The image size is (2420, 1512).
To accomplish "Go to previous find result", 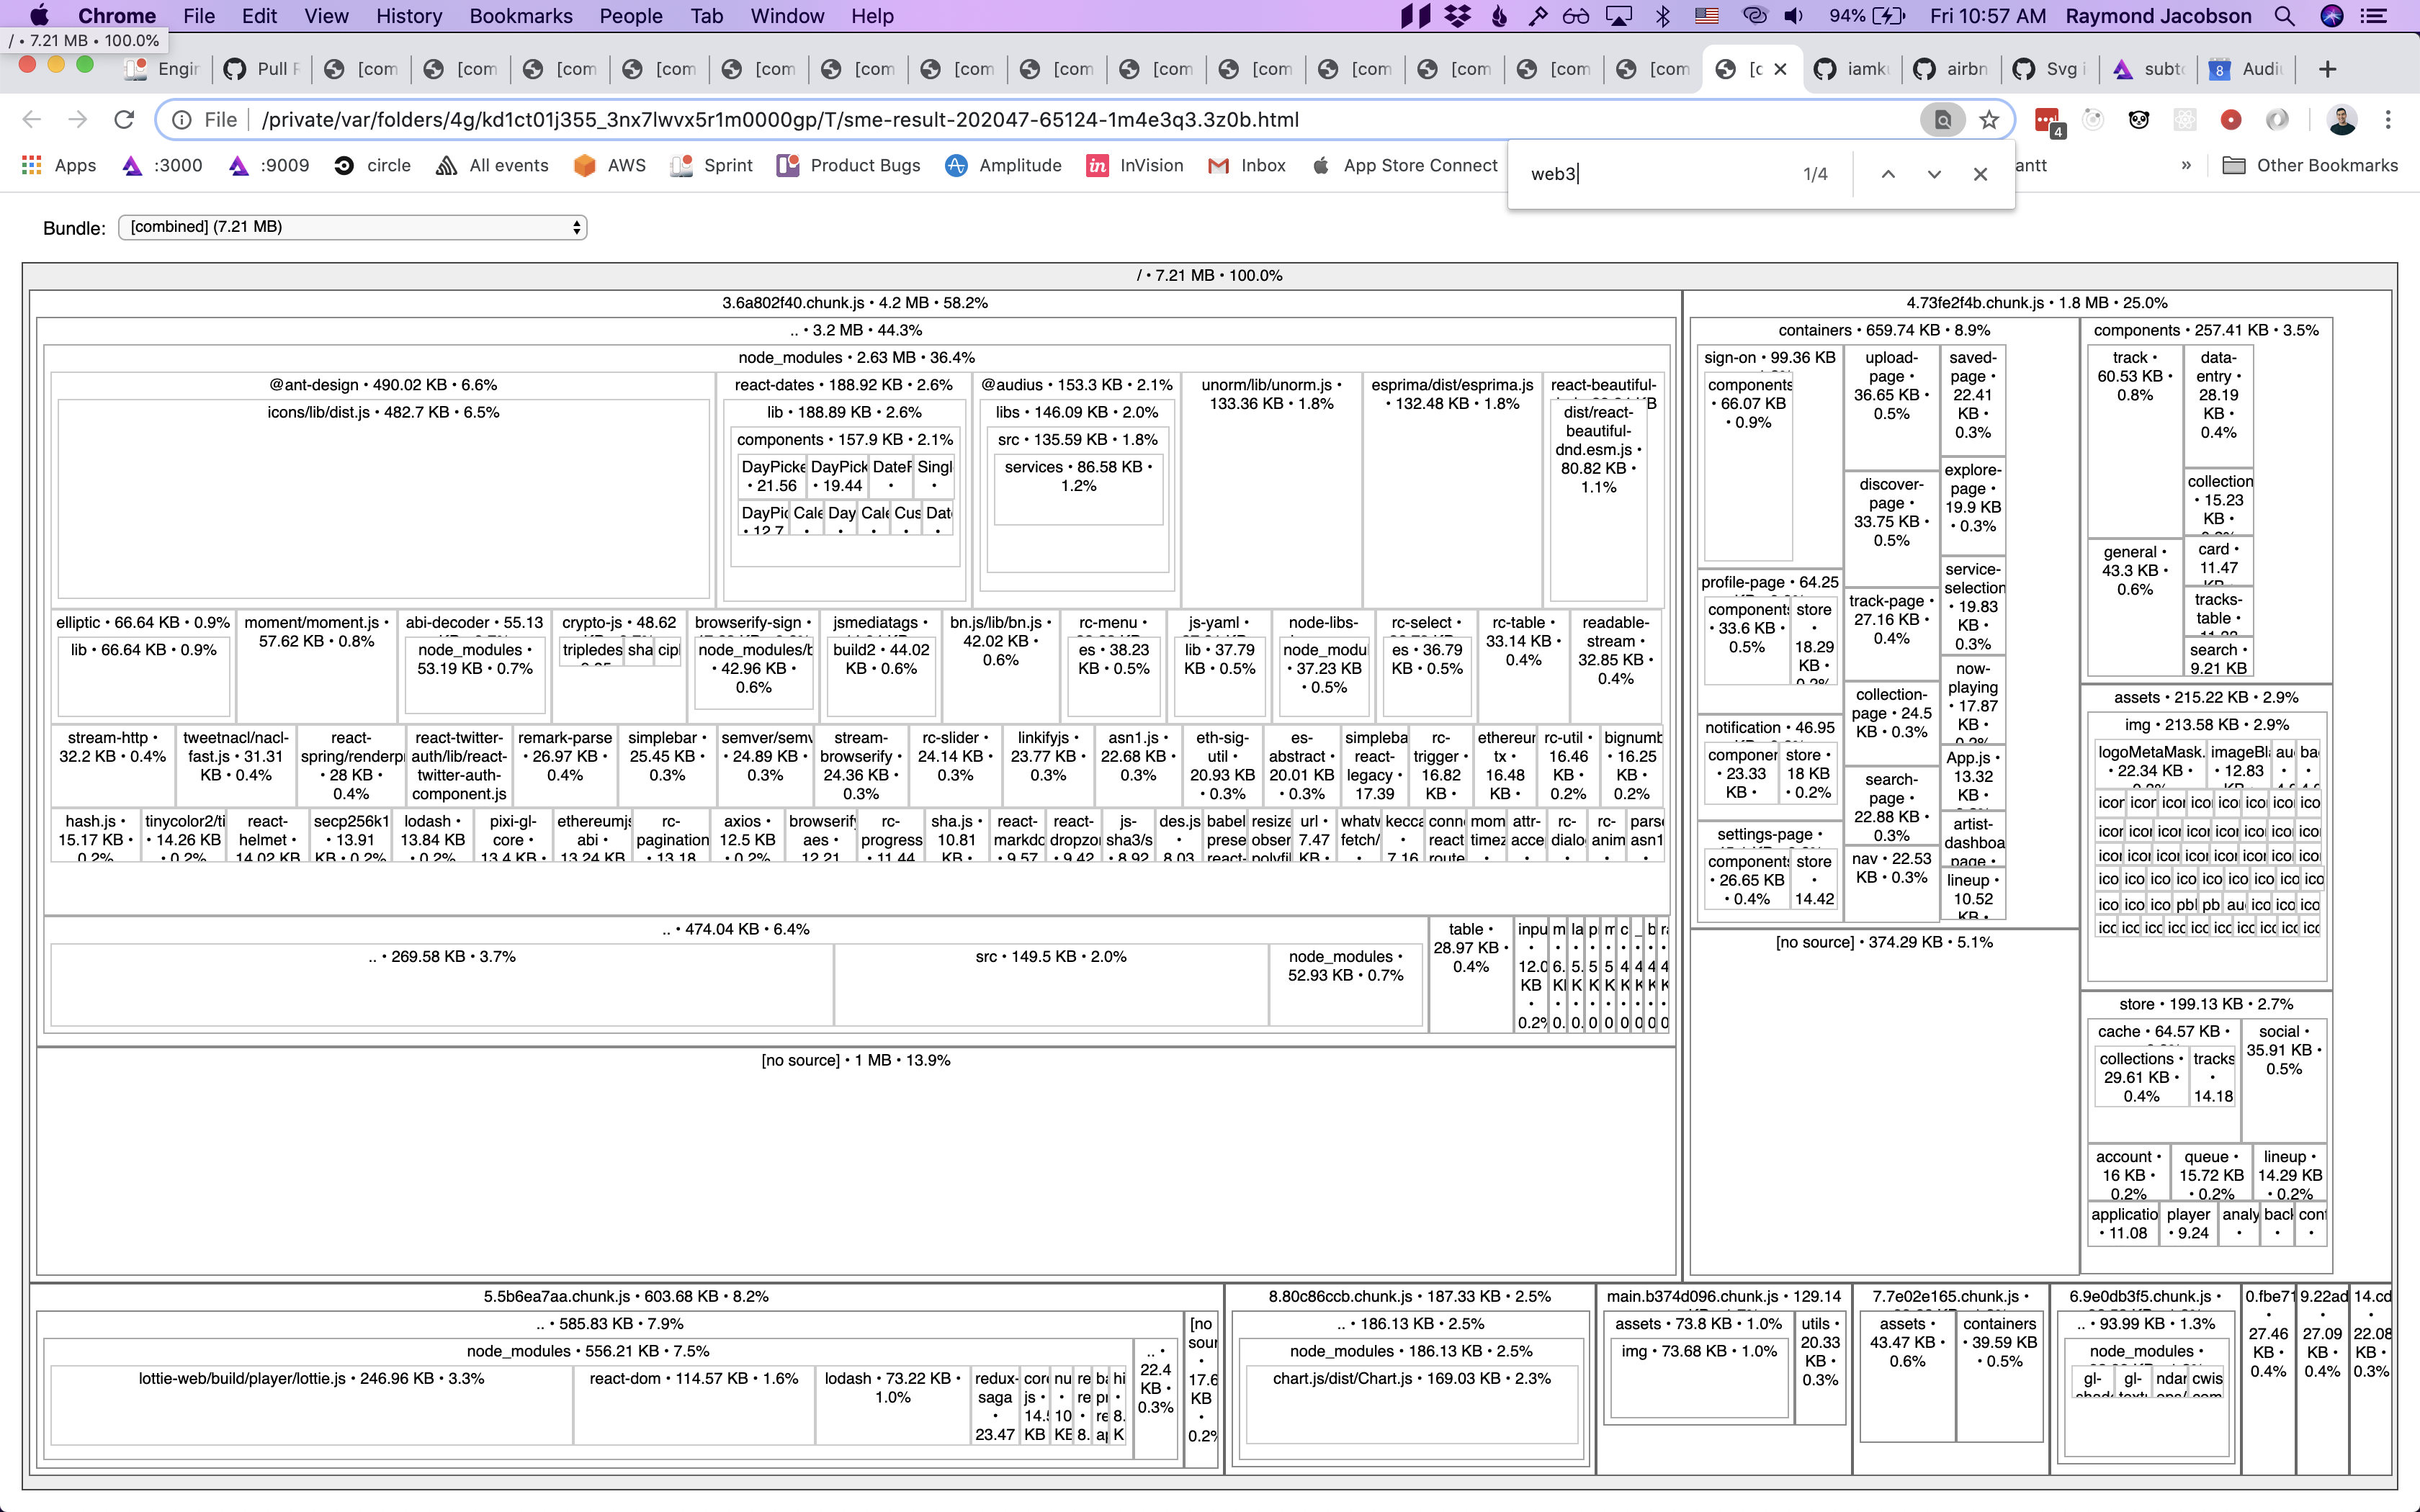I will point(1888,174).
